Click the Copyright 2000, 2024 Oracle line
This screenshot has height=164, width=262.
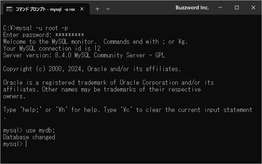click(92, 69)
